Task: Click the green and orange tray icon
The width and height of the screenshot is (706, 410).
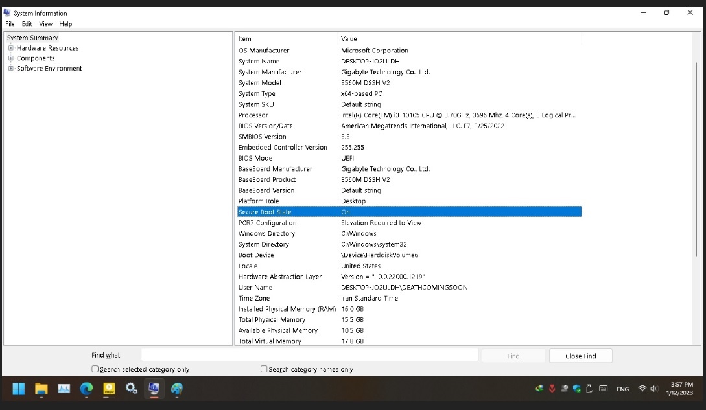Action: 539,389
